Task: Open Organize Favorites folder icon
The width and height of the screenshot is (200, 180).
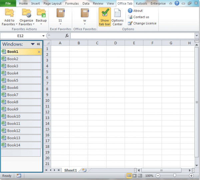Action: click(x=27, y=13)
